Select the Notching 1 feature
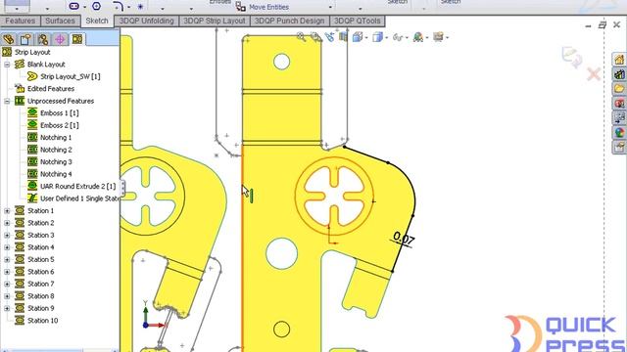 (x=50, y=137)
